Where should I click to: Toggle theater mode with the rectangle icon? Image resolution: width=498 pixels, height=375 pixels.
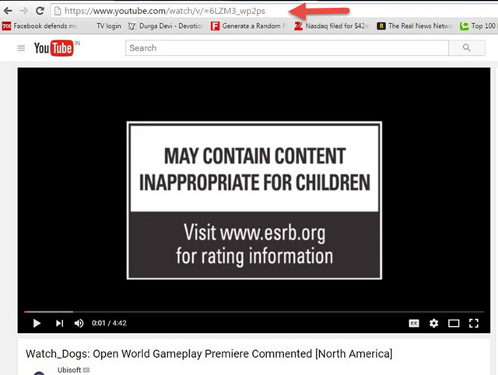click(x=454, y=323)
